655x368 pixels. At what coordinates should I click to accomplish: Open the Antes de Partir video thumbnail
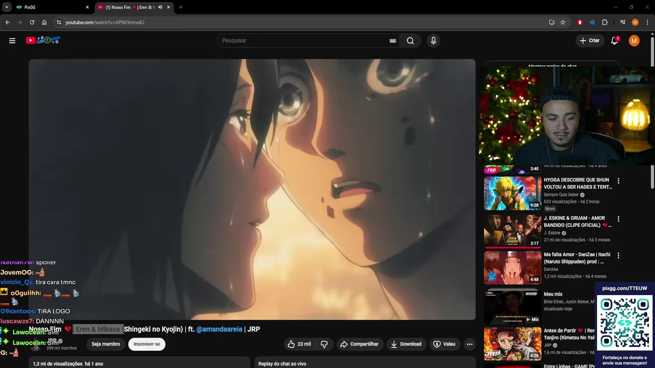click(512, 343)
